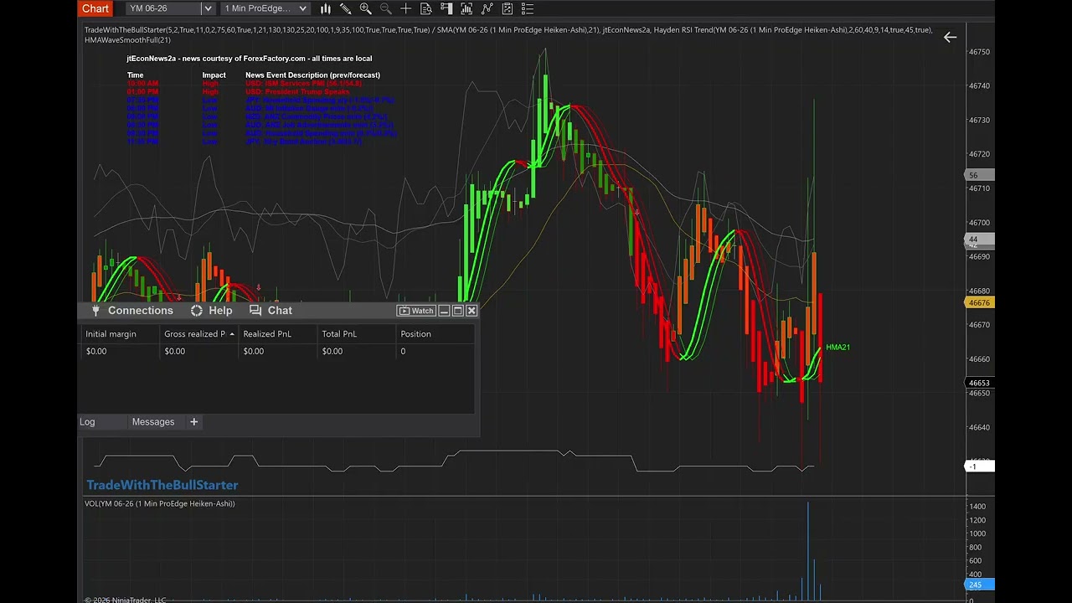1072x603 pixels.
Task: Open the chart properties list icon
Action: [528, 8]
